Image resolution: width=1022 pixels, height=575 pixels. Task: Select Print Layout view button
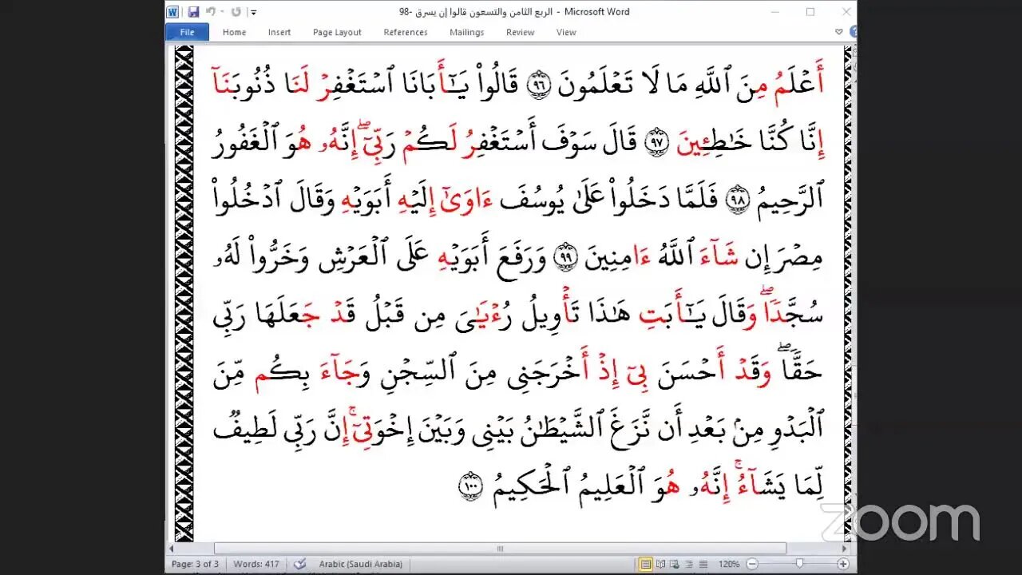tap(645, 564)
